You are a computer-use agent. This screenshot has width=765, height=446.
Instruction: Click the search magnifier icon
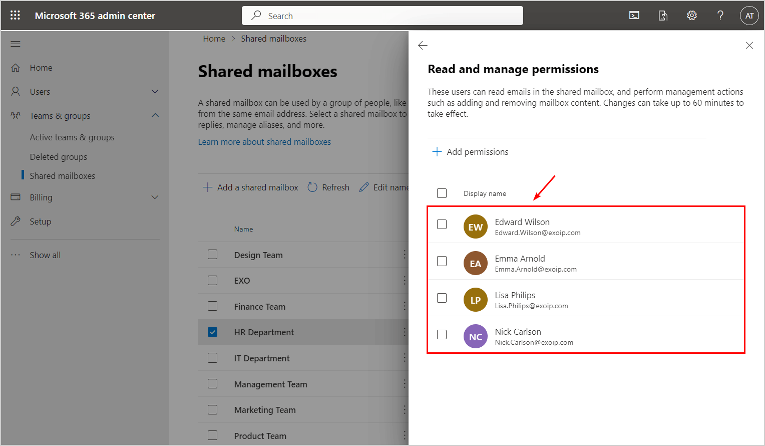click(x=256, y=16)
